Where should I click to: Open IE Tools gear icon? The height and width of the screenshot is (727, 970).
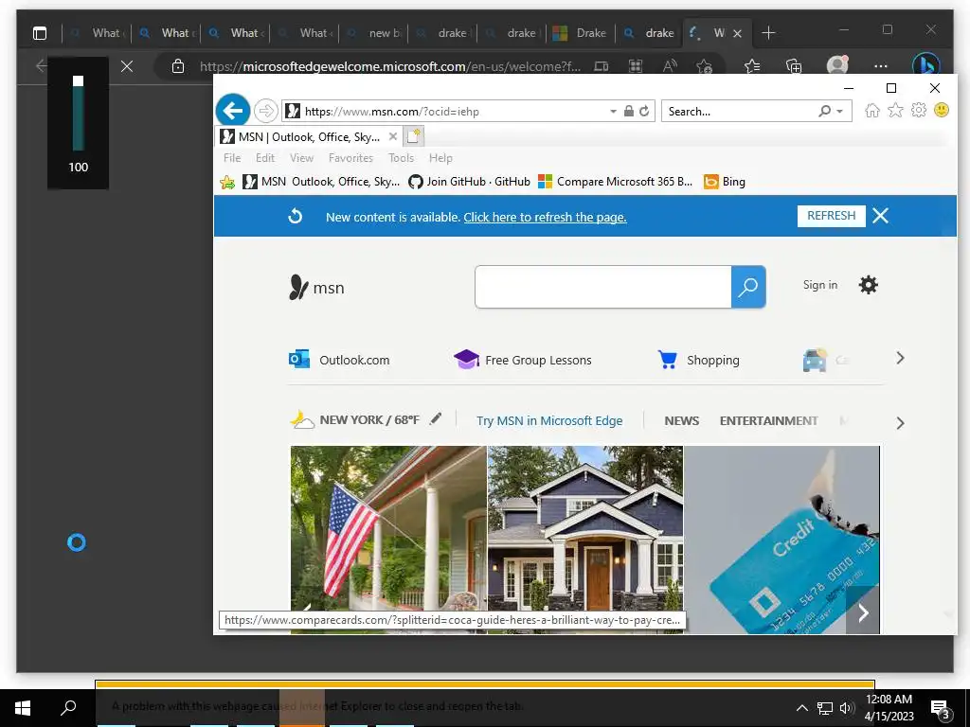coord(919,111)
